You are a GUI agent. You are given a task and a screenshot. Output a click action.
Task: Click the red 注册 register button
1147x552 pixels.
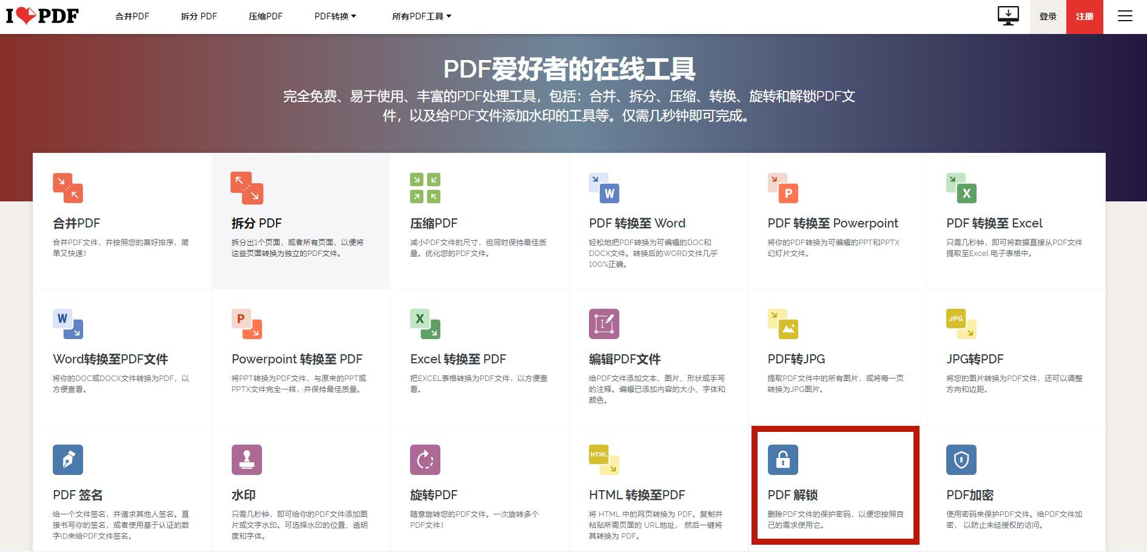(x=1085, y=16)
